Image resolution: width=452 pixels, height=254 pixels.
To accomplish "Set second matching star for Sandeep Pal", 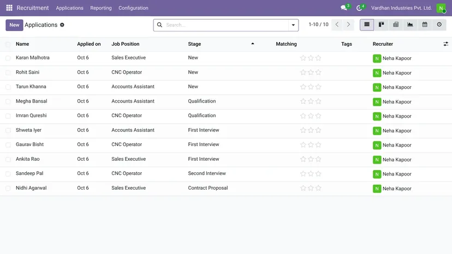I will click(311, 174).
